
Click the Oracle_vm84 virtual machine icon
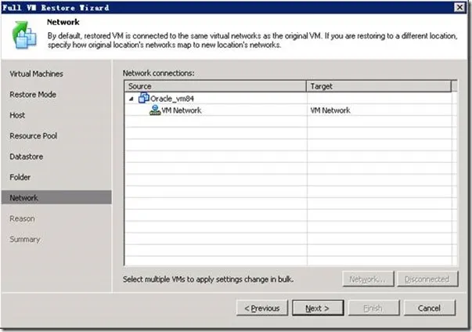(x=143, y=98)
